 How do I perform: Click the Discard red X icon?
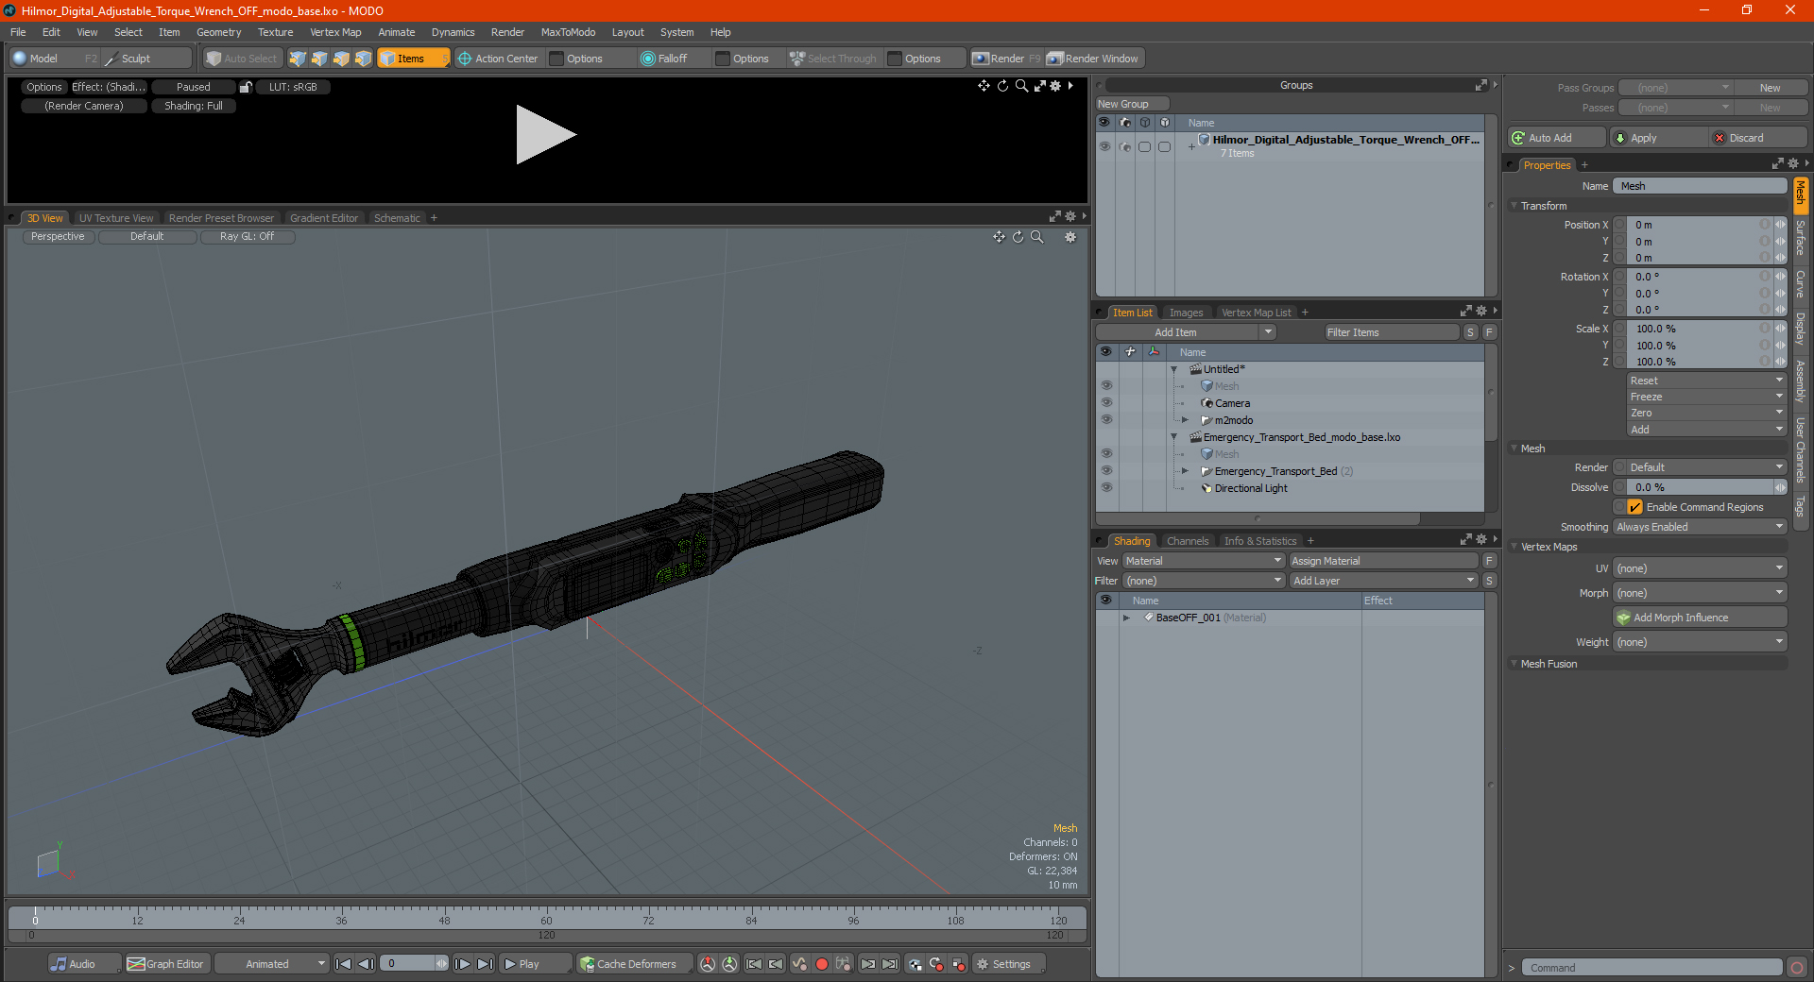point(1720,138)
